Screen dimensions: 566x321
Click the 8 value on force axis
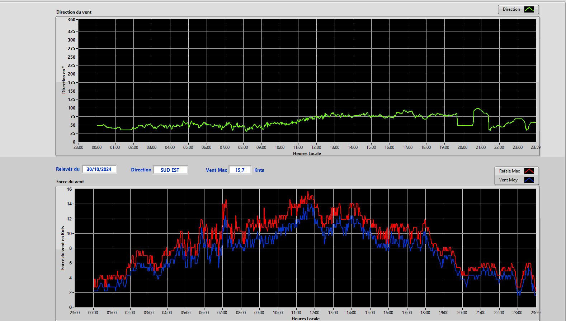(x=71, y=248)
